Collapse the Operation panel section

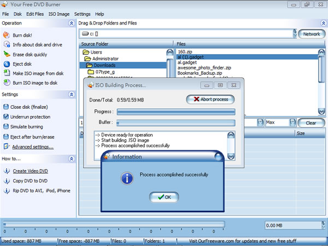[x=71, y=24]
